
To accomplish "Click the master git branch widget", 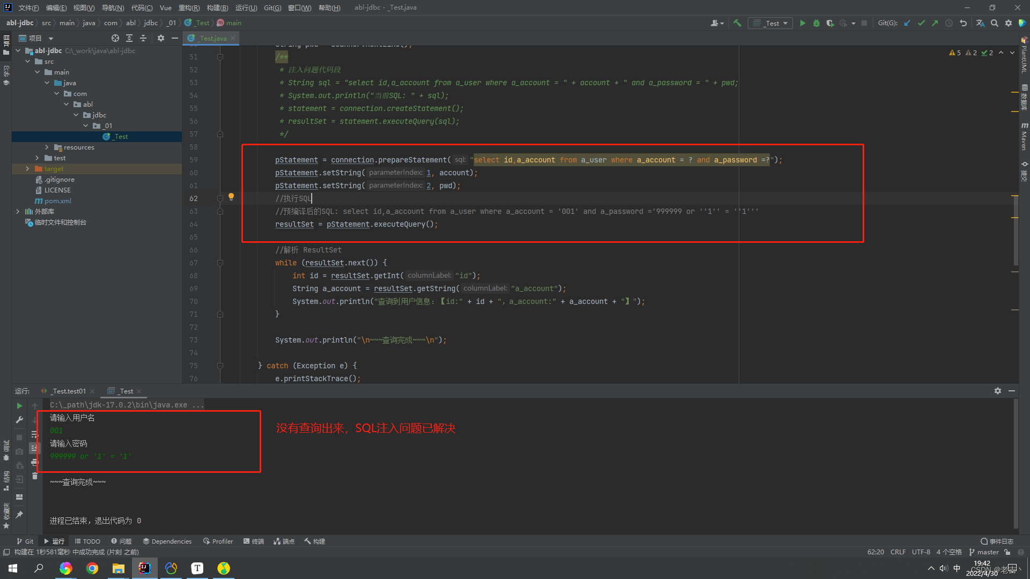I will tap(984, 552).
